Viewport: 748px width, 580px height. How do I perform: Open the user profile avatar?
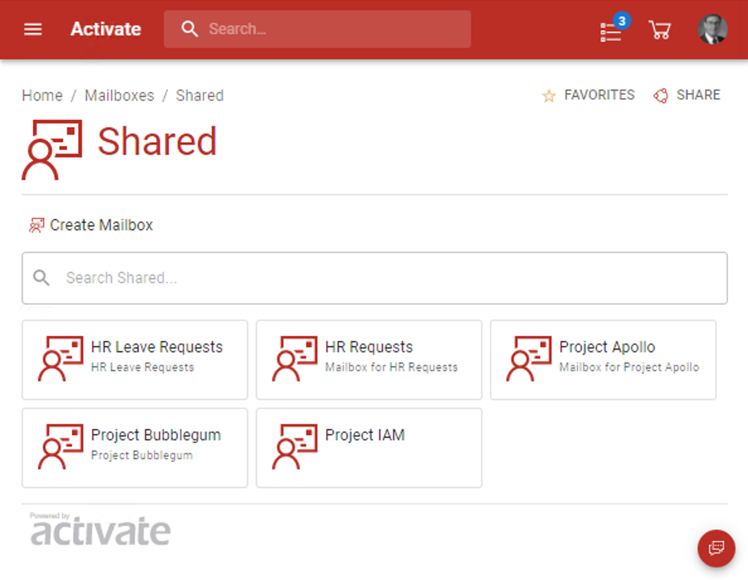[713, 30]
